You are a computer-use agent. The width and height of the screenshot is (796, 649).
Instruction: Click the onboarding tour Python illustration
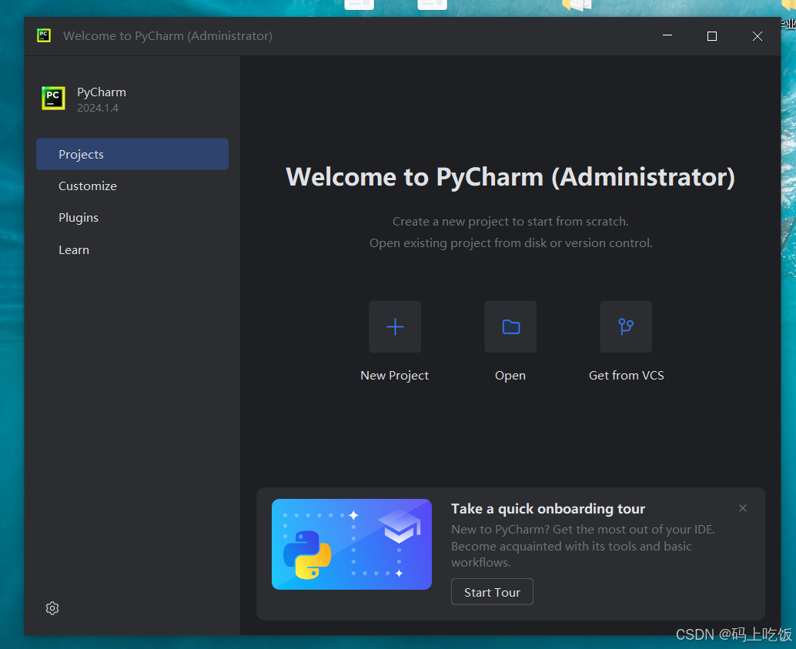(x=352, y=544)
